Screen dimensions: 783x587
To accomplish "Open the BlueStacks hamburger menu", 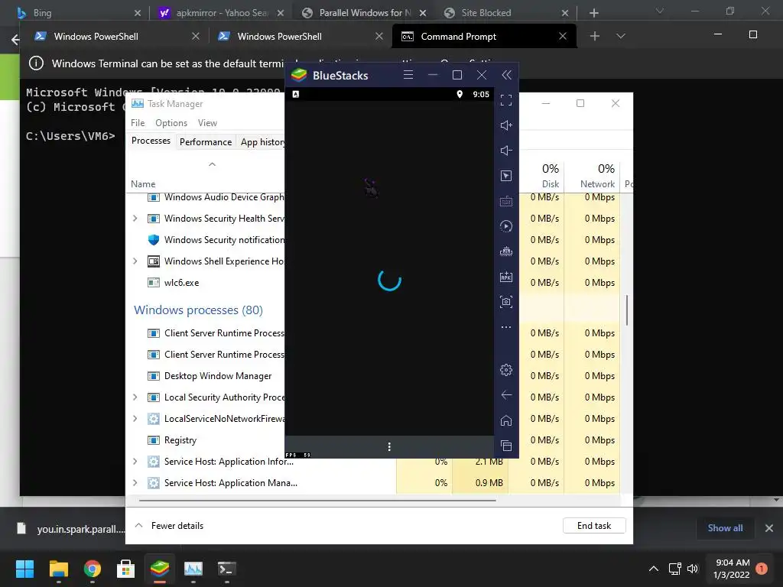I will pos(408,75).
